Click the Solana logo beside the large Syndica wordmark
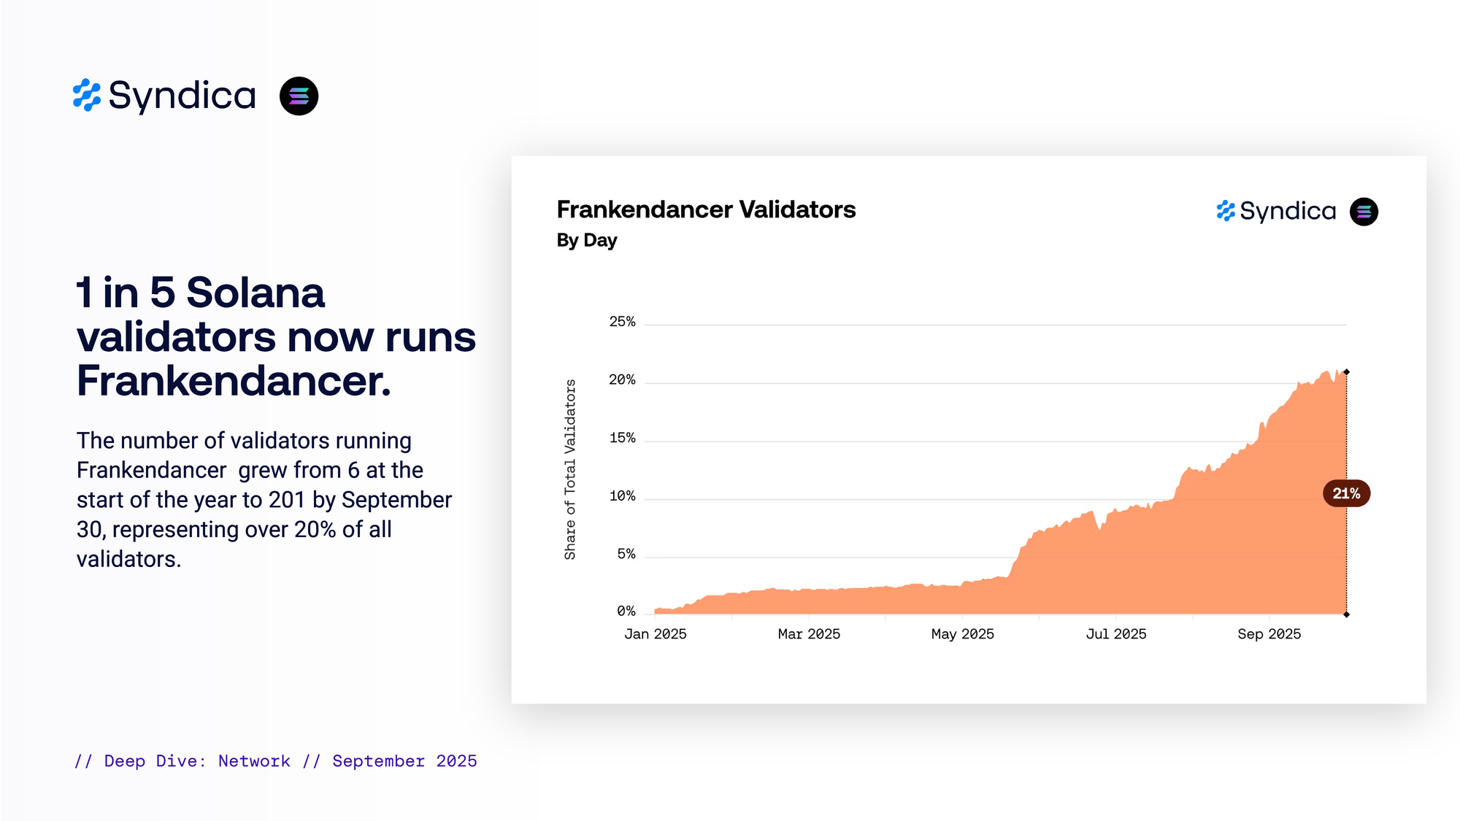The height and width of the screenshot is (821, 1460). click(299, 96)
